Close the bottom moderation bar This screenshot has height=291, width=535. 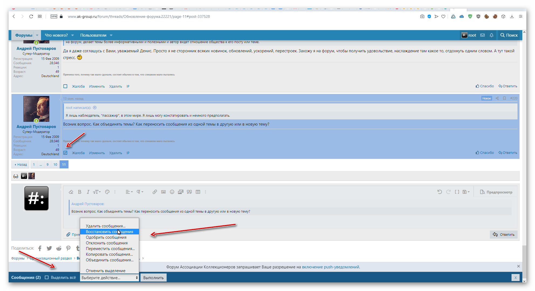(x=515, y=278)
